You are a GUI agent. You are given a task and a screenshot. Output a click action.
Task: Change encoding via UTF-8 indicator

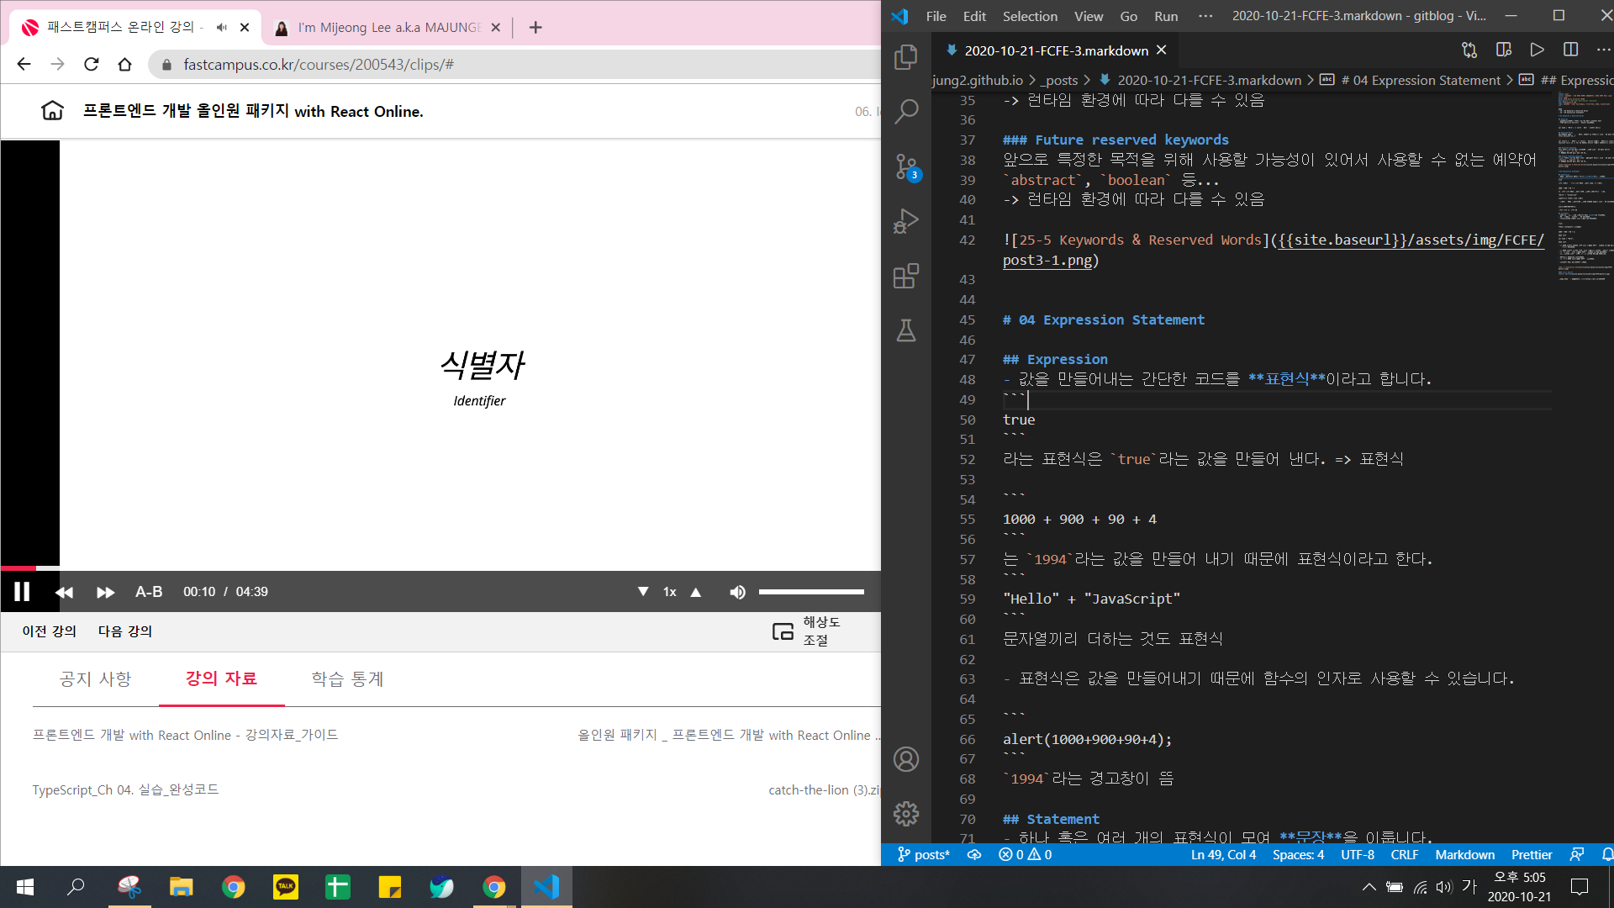(1358, 854)
